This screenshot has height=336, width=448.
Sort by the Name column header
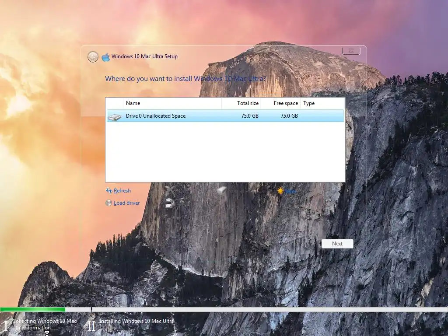point(172,103)
